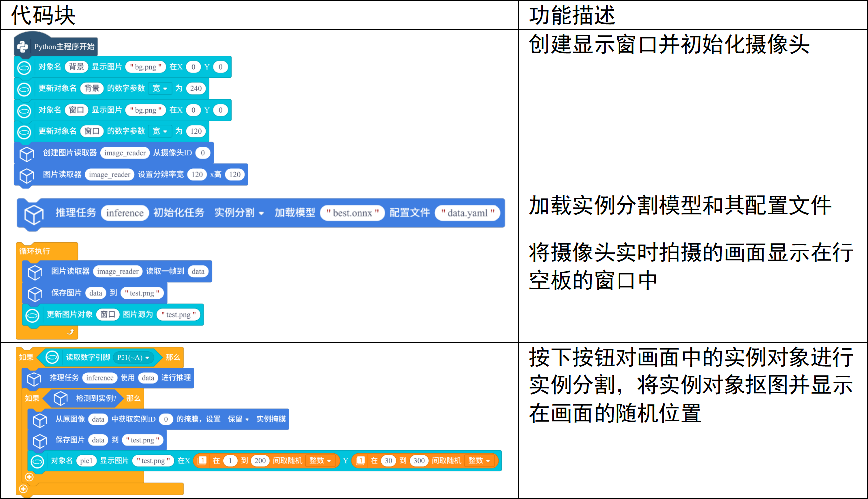Select the 循环执行 loop block header
The image size is (868, 499).
coord(35,251)
